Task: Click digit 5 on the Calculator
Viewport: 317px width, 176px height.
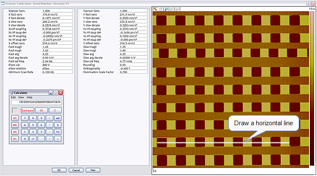Action: coord(33,125)
